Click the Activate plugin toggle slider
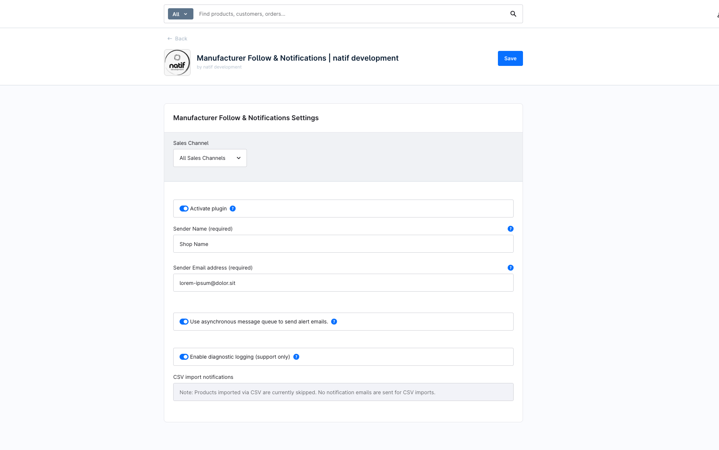 [x=184, y=209]
